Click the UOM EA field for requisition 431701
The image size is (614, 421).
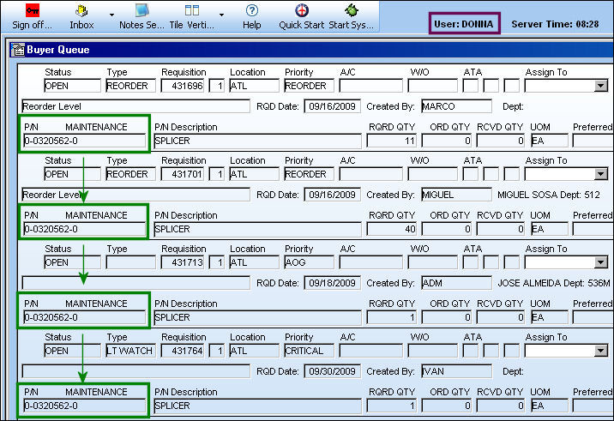point(550,229)
